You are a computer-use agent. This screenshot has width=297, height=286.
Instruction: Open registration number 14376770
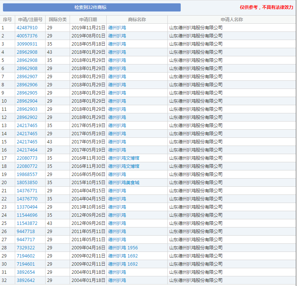pyautogui.click(x=27, y=199)
